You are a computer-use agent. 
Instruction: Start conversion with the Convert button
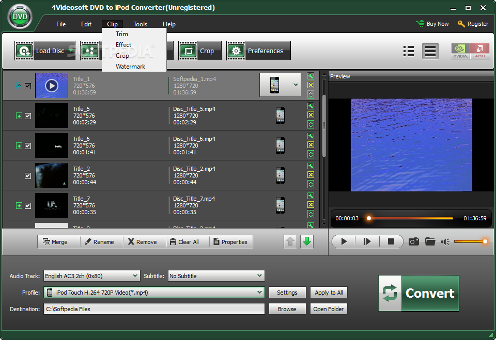(419, 293)
